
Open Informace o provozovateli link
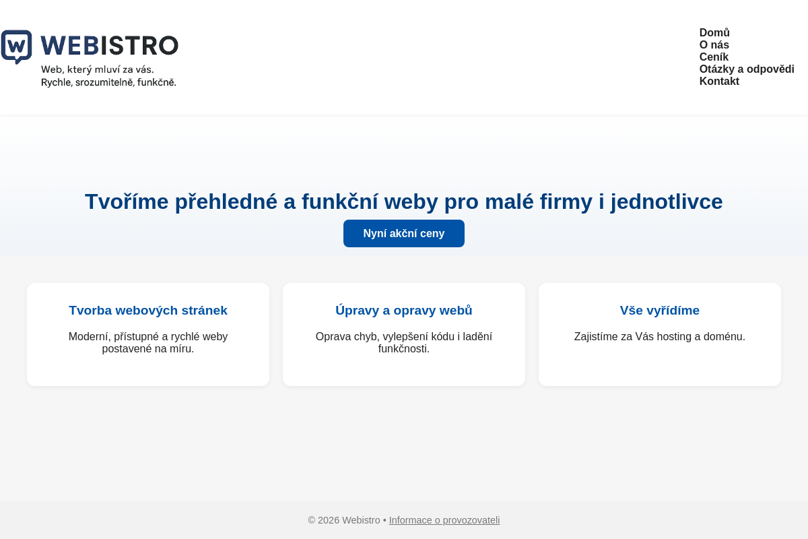[444, 520]
